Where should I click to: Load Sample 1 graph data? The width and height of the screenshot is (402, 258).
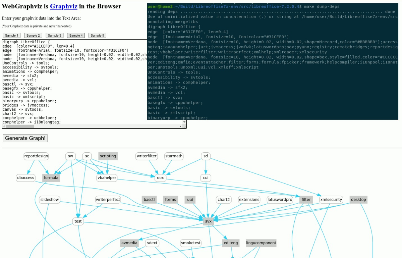pos(12,35)
